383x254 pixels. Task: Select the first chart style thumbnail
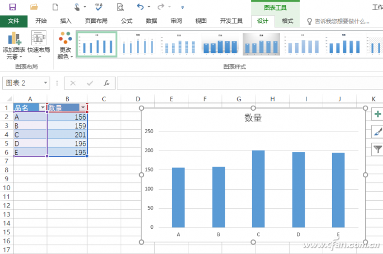97,44
